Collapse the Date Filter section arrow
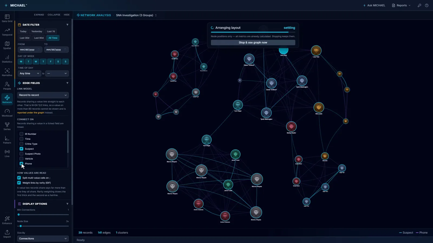433x243 pixels. 67,25
